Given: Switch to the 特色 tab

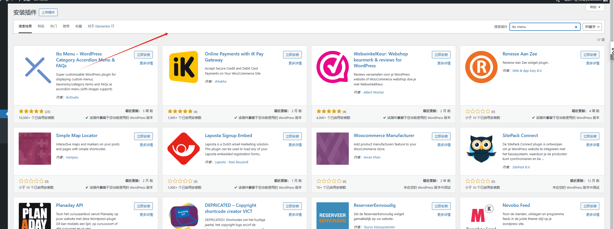Looking at the screenshot, I should [x=41, y=26].
